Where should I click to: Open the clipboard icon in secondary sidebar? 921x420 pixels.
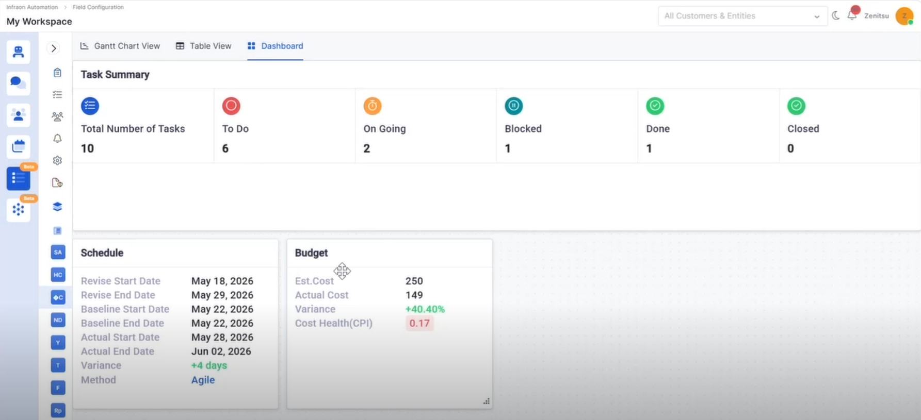click(57, 73)
